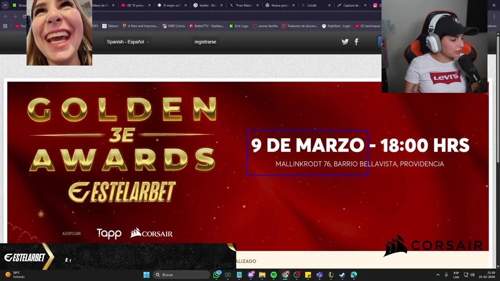Open the weather widget showing 29°C Soleado

point(15,275)
